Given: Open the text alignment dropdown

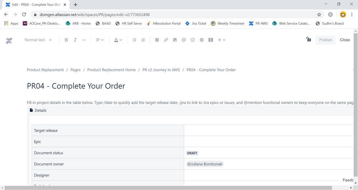Looking at the screenshot, I should point(100,40).
